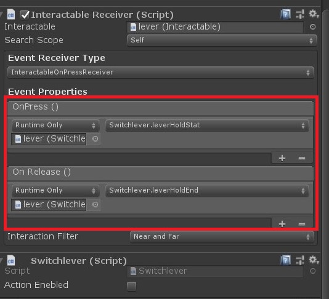Open the Event Receiver Type dropdown
Image resolution: width=329 pixels, height=299 pixels.
pyautogui.click(x=161, y=72)
